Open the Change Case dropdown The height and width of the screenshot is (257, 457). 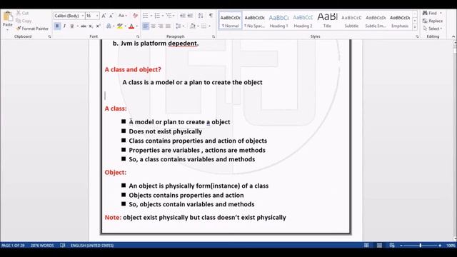pyautogui.click(x=122, y=16)
